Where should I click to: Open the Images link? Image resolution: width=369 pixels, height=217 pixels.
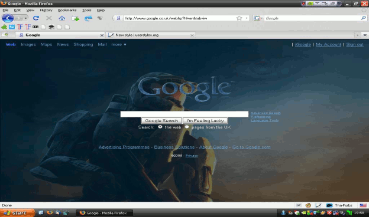click(x=28, y=44)
